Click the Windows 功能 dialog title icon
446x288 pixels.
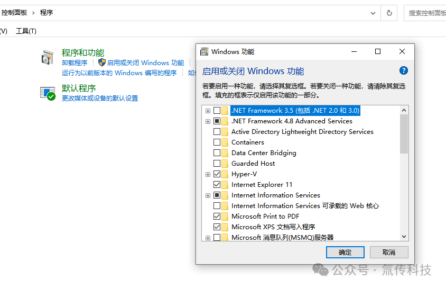pos(204,51)
